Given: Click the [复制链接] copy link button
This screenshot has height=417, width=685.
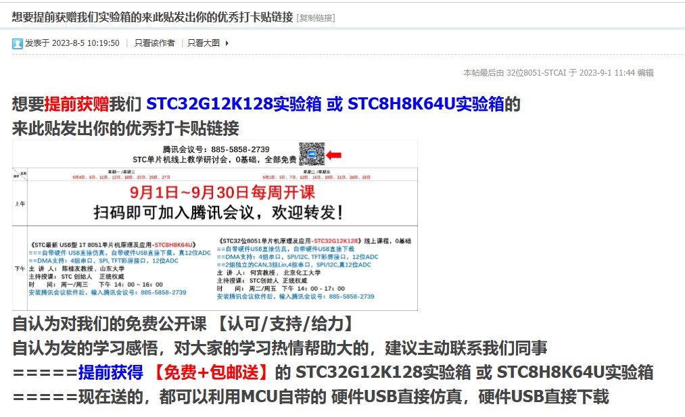Looking at the screenshot, I should point(316,18).
